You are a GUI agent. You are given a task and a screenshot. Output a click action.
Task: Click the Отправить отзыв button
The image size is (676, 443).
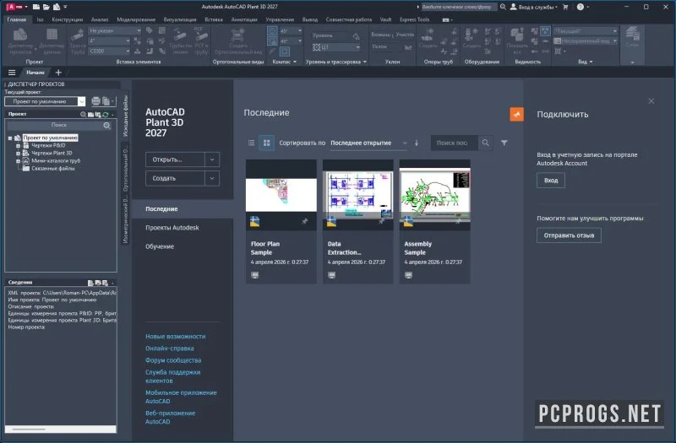[x=569, y=235]
